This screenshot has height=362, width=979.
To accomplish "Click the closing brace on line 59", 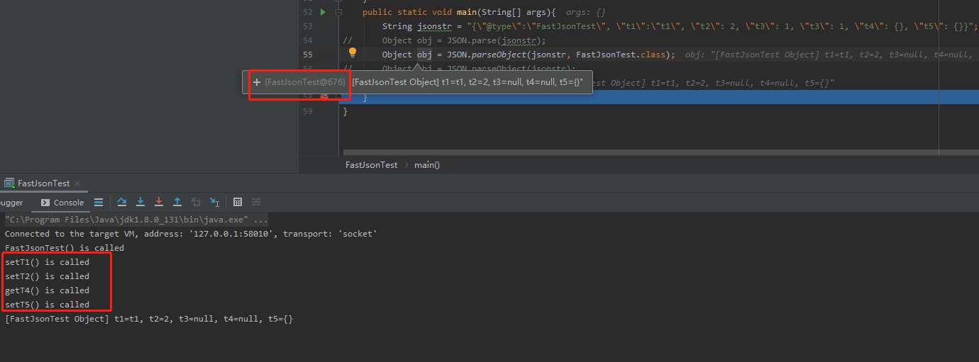I will (345, 111).
